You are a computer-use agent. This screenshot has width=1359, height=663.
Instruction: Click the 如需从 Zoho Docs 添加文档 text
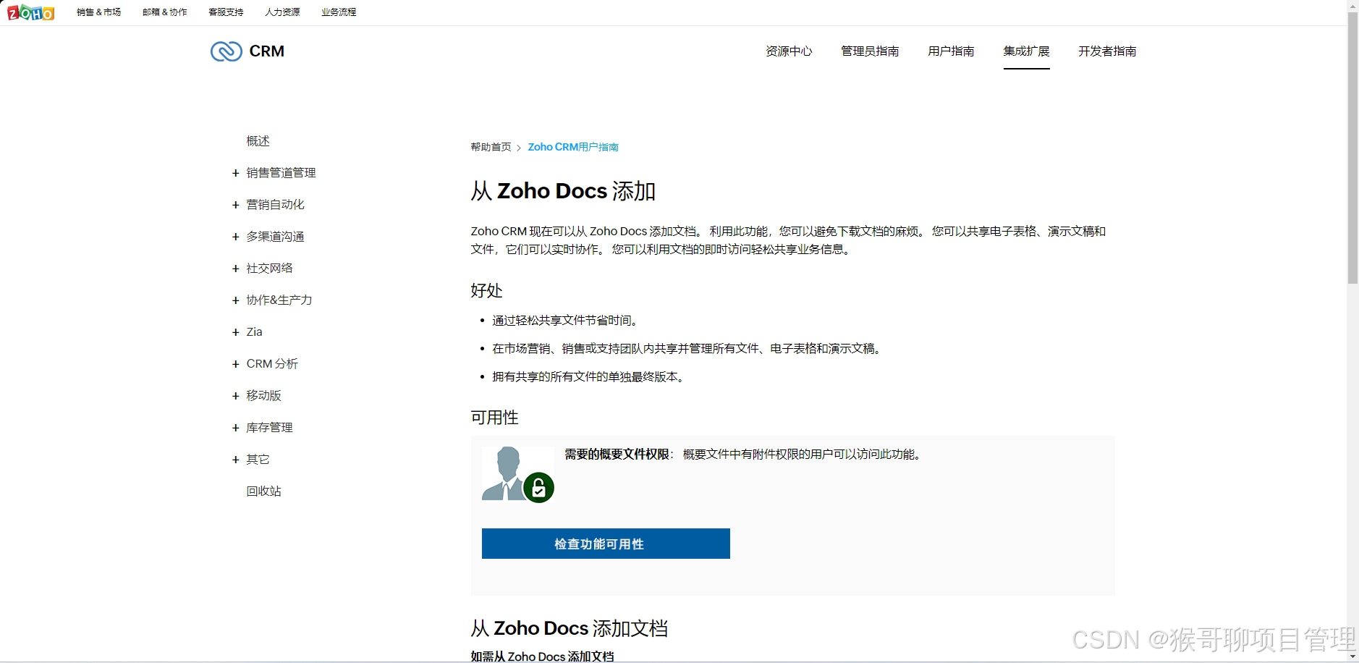point(542,656)
